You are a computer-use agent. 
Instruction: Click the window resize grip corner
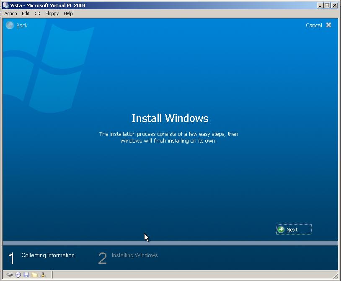[x=336, y=276]
